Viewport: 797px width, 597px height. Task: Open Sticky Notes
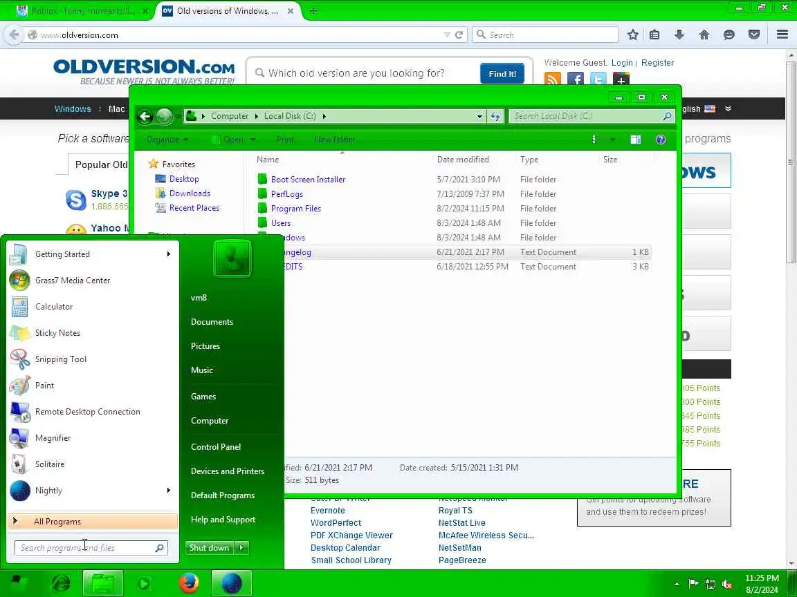click(x=91, y=333)
